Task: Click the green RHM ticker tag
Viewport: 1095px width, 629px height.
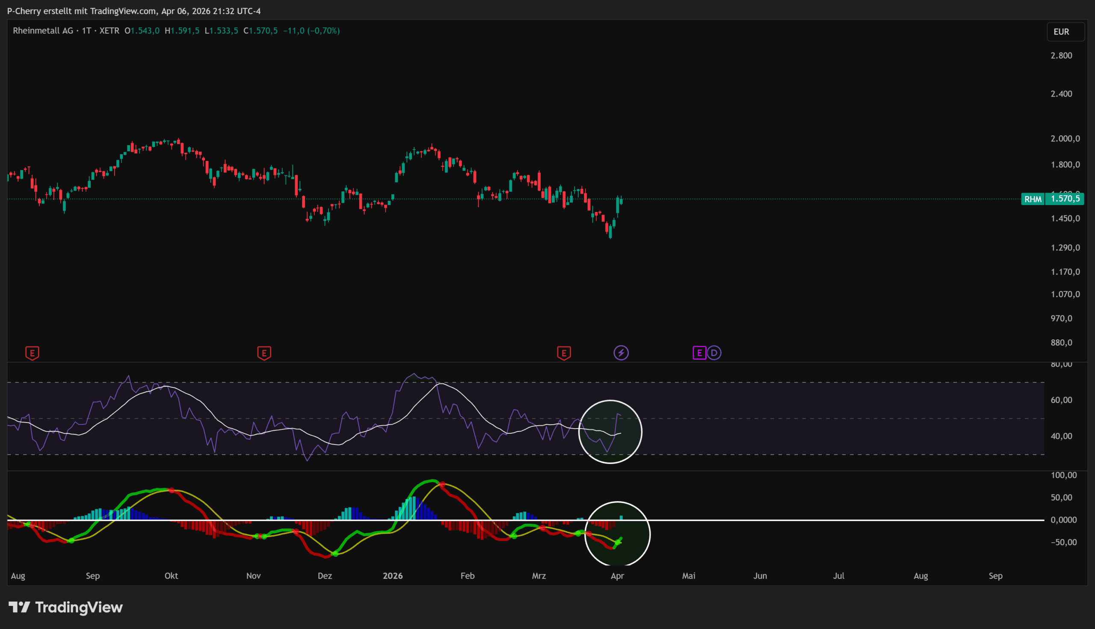Action: (x=1033, y=199)
